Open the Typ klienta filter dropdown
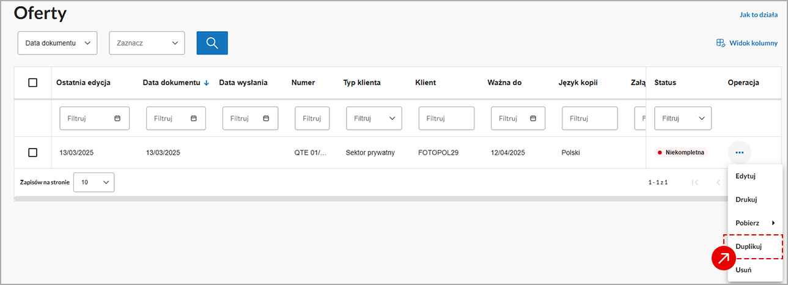This screenshot has height=285, width=788. (x=374, y=119)
